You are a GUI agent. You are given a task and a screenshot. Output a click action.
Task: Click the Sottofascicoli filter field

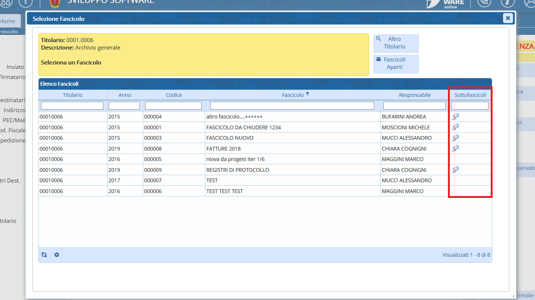pyautogui.click(x=470, y=106)
